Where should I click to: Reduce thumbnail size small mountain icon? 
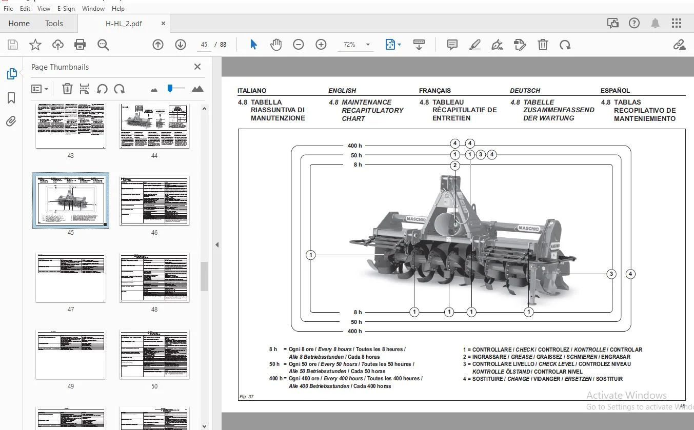(x=154, y=90)
